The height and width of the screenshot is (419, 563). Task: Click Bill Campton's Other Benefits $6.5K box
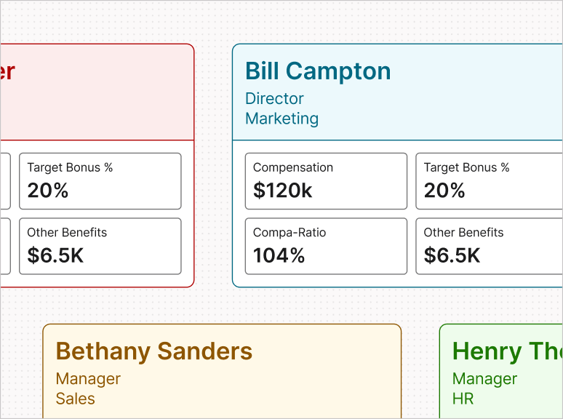pos(489,246)
